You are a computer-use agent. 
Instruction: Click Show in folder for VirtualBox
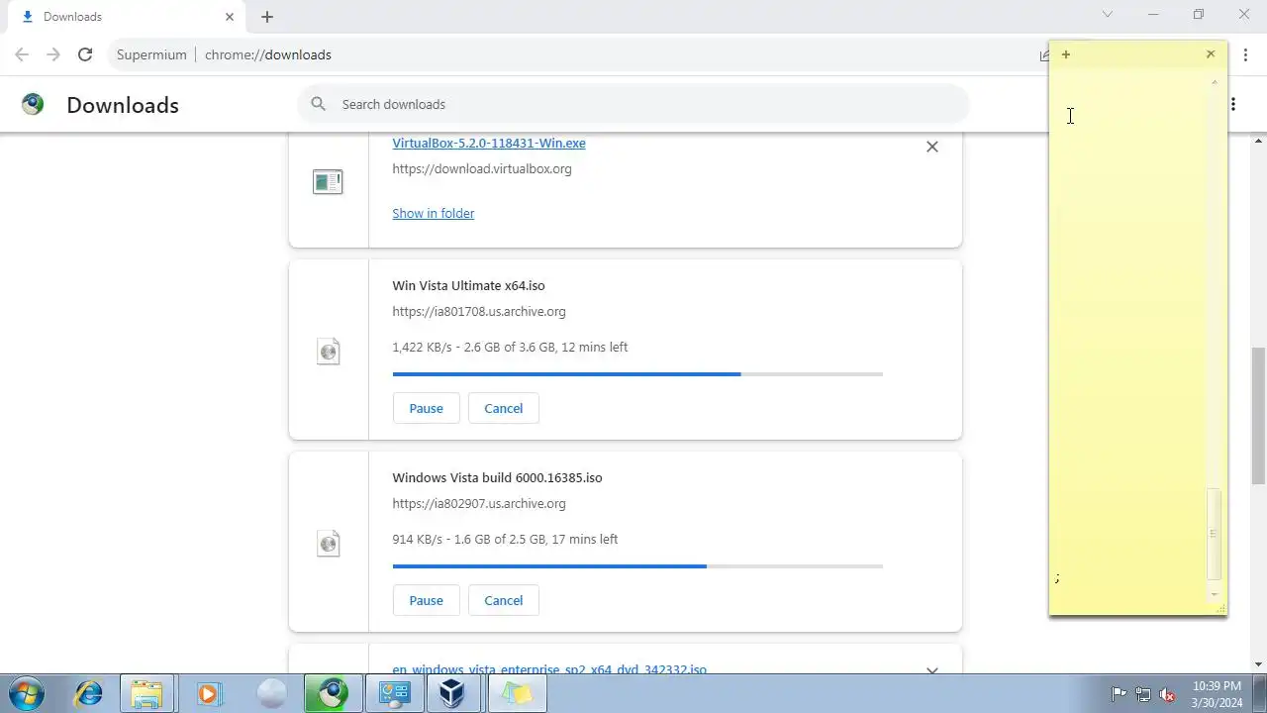[x=434, y=213]
